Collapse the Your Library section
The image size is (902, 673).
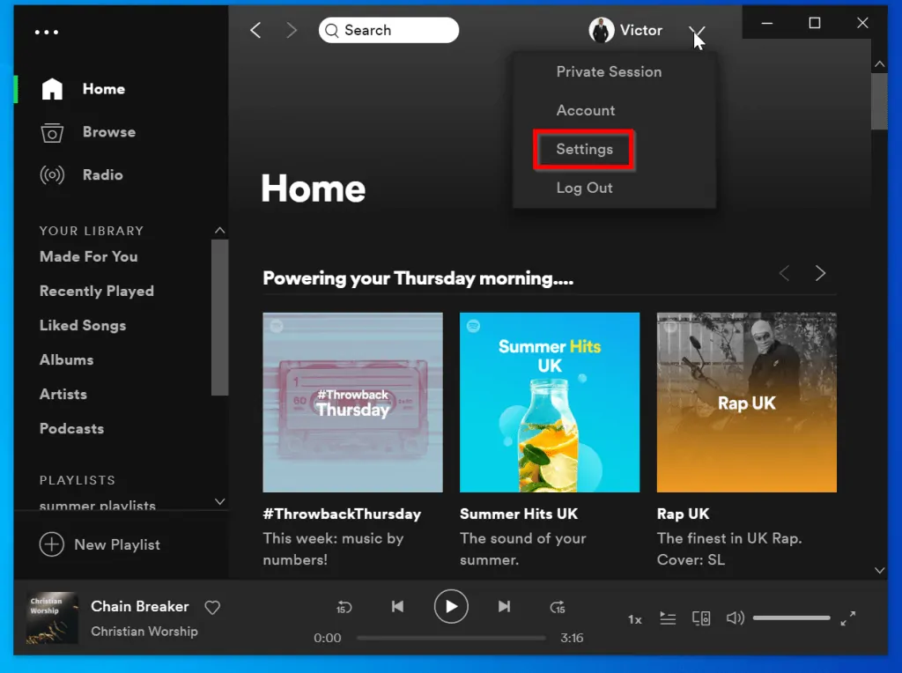219,230
